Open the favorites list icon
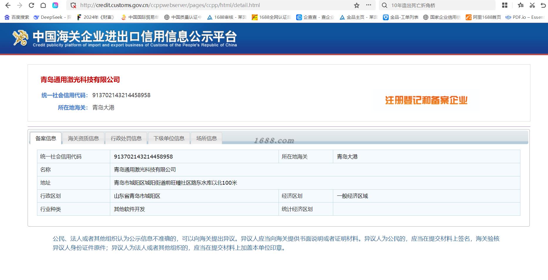 [x=521, y=5]
